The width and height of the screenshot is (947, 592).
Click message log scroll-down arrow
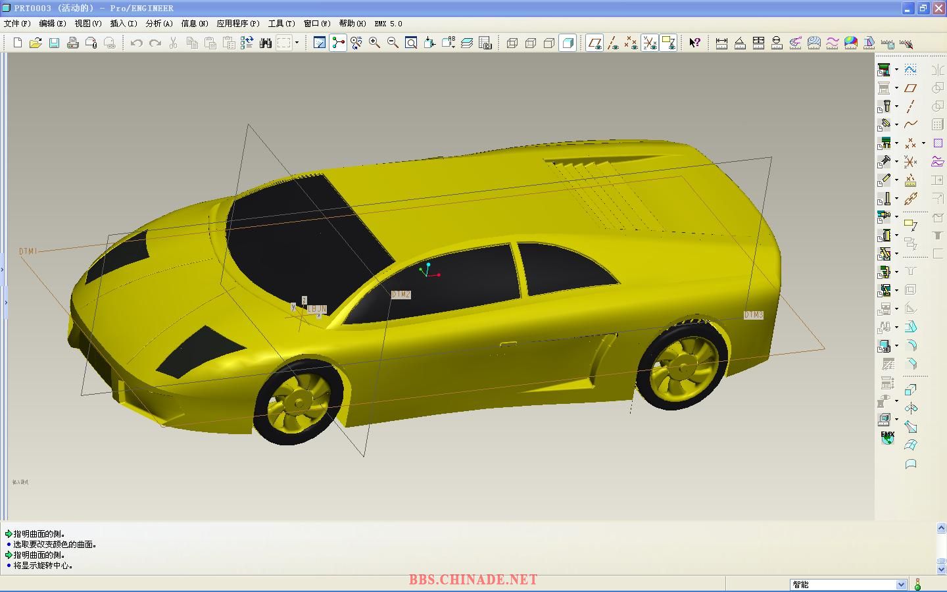[x=941, y=569]
